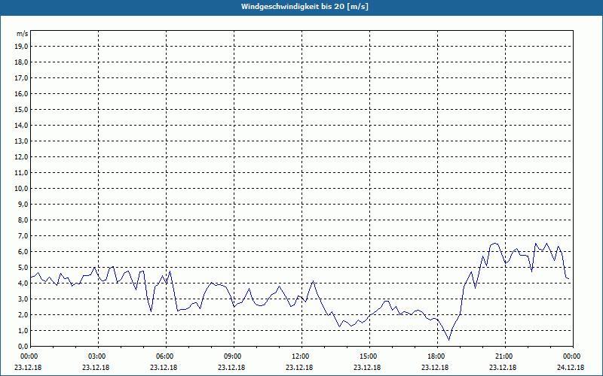This screenshot has height=376, width=603.
Task: Click the 'm/s' unit label on the y-axis
Action: [x=22, y=34]
